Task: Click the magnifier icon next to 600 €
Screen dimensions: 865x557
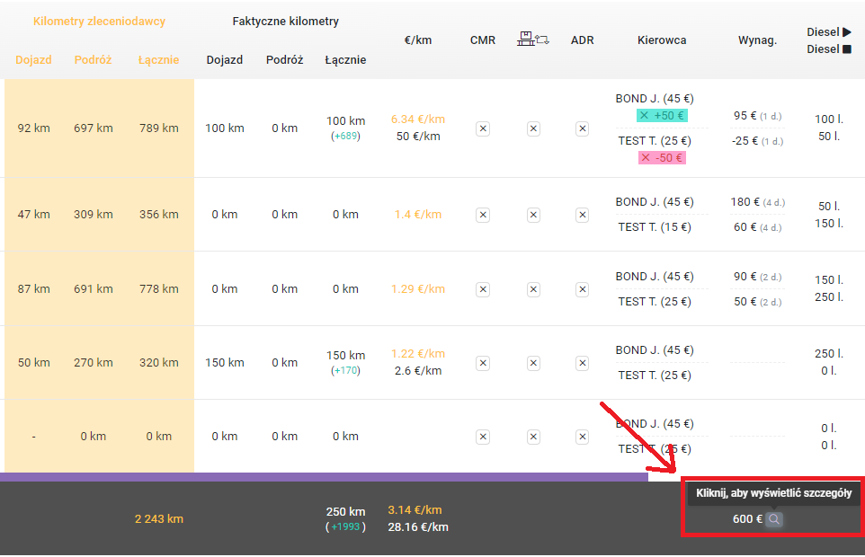Action: pyautogui.click(x=774, y=519)
